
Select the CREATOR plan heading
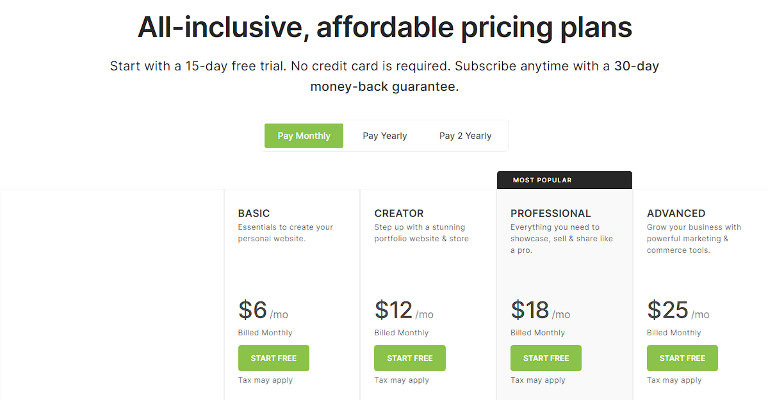coord(399,213)
